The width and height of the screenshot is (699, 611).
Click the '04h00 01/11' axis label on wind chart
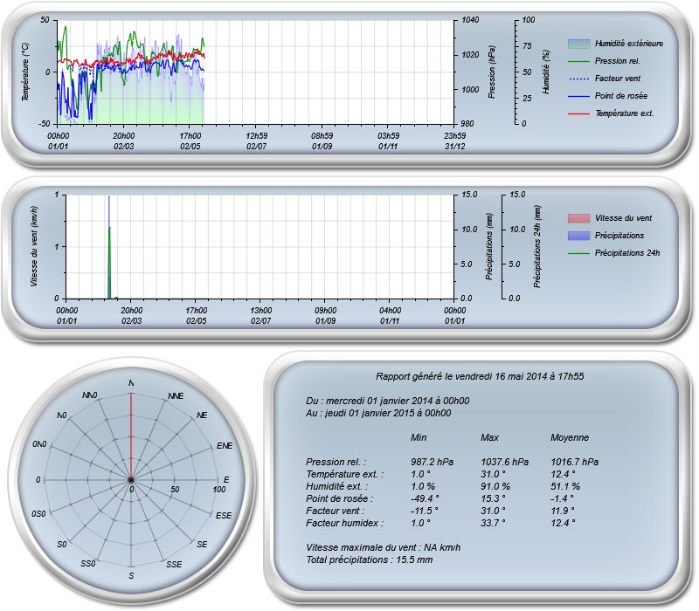click(390, 316)
